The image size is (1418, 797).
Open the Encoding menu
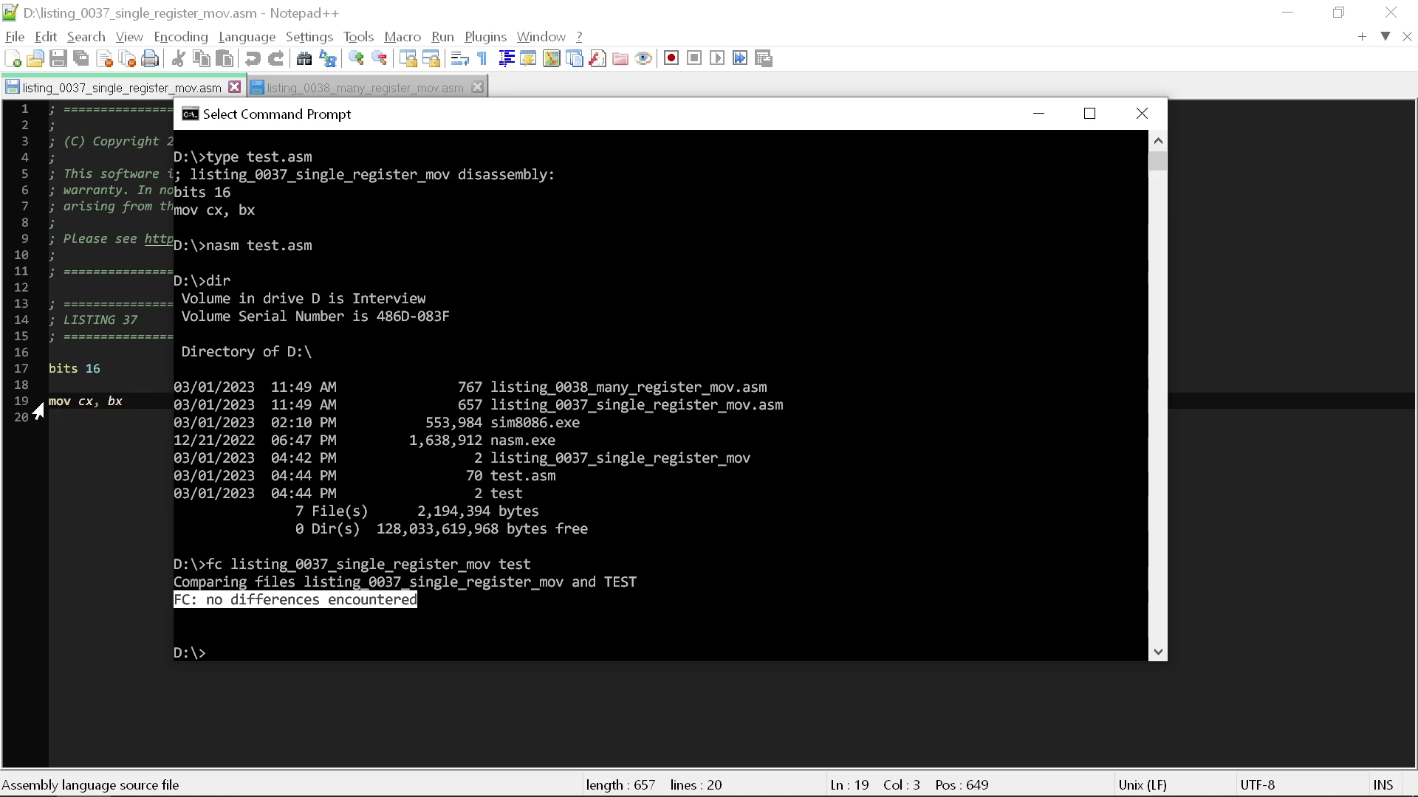[180, 36]
